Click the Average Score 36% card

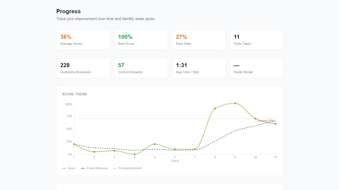[83, 40]
